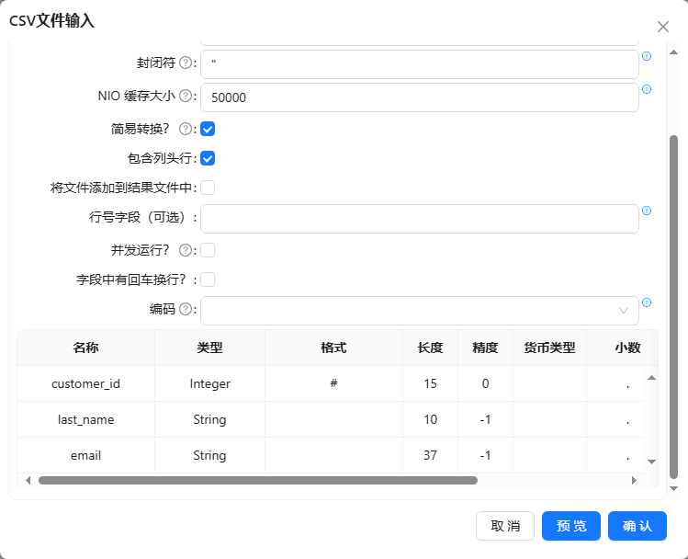Click the String type cell for email
The width and height of the screenshot is (688, 559).
[209, 455]
